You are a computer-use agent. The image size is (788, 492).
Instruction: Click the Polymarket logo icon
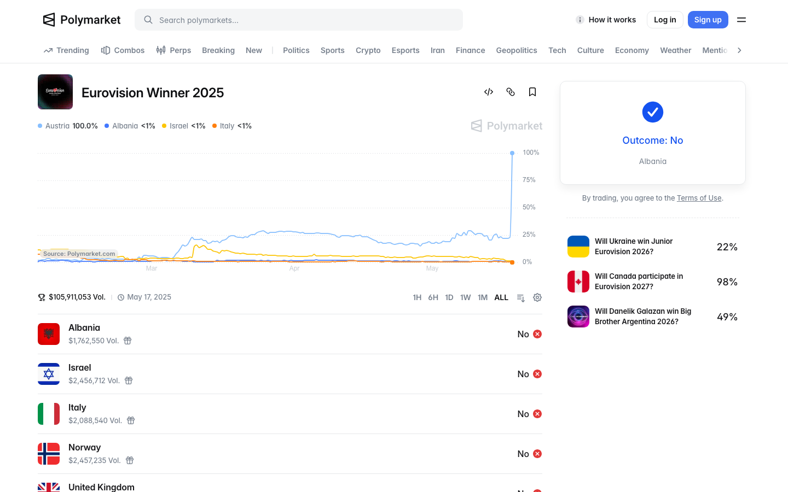tap(49, 20)
